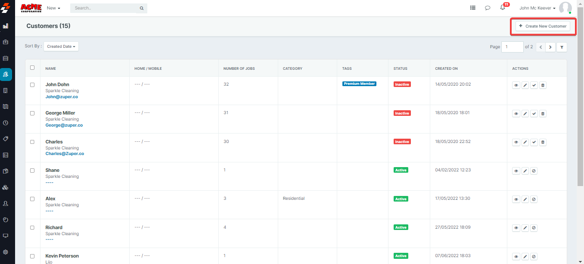Open the John@zuper.co email link

click(62, 97)
